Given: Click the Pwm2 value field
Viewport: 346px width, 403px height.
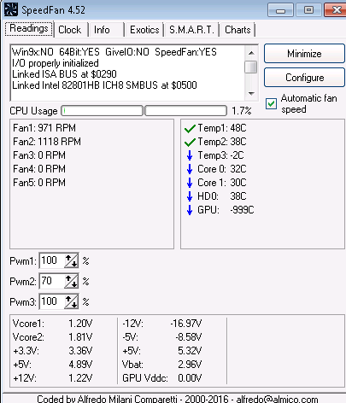Looking at the screenshot, I should click(x=52, y=281).
